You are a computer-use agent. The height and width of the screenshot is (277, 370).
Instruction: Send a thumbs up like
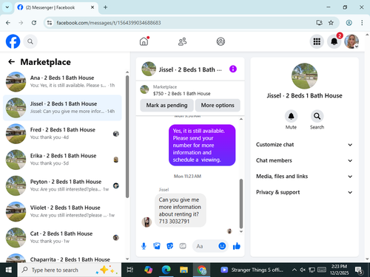[x=237, y=246]
